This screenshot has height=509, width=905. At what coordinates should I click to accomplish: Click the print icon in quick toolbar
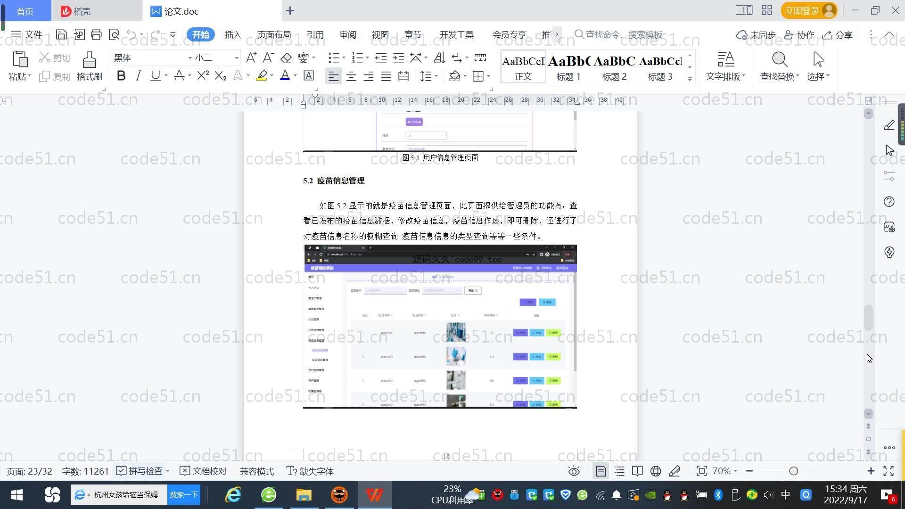click(x=96, y=34)
